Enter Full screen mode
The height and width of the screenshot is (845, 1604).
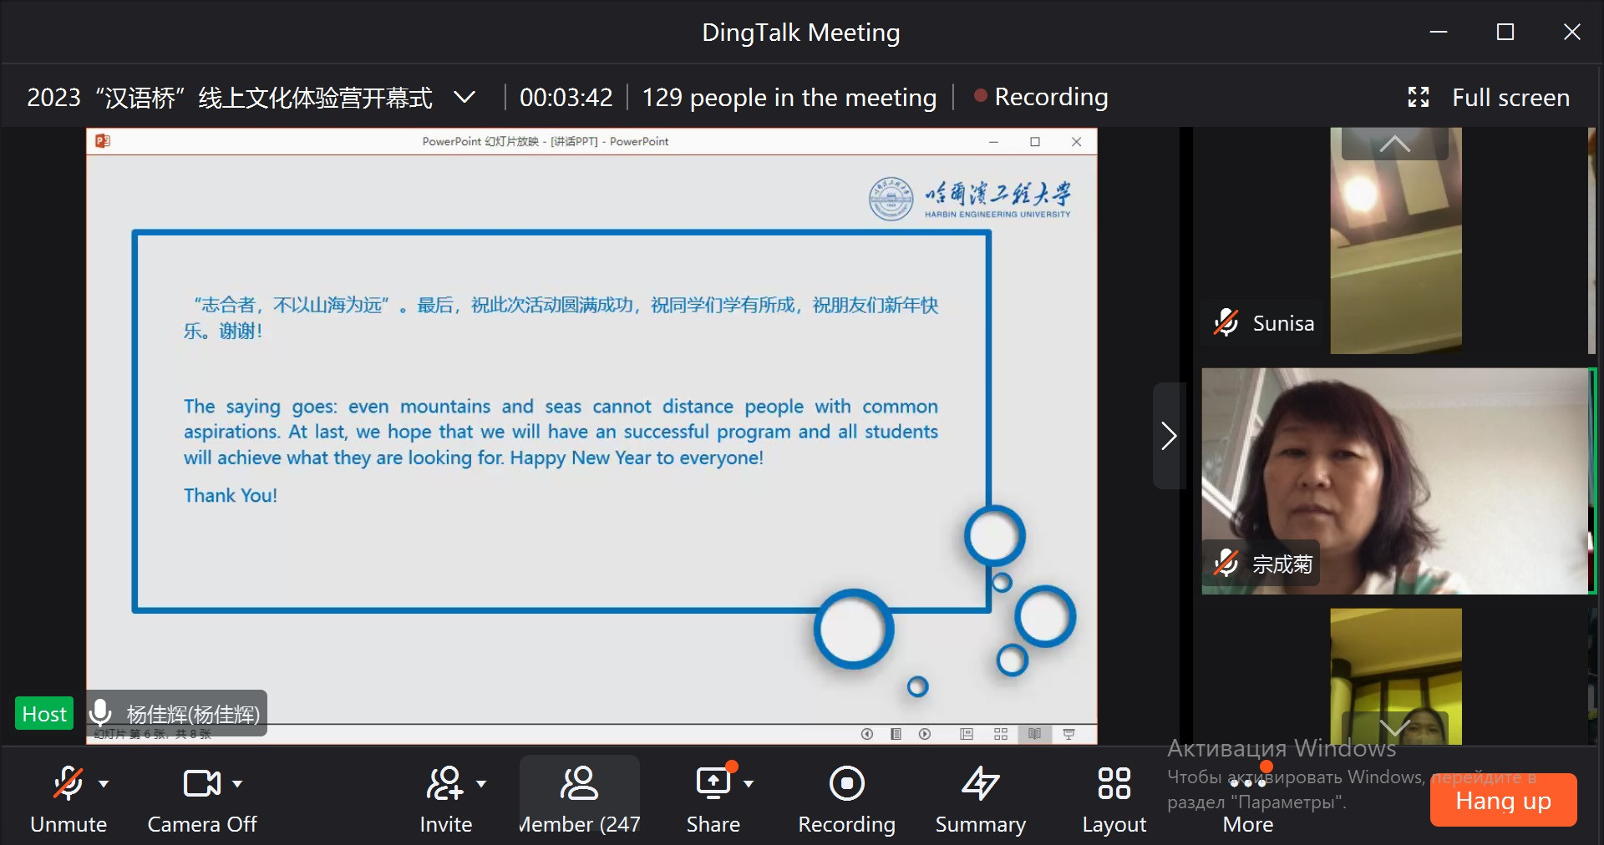pyautogui.click(x=1489, y=98)
